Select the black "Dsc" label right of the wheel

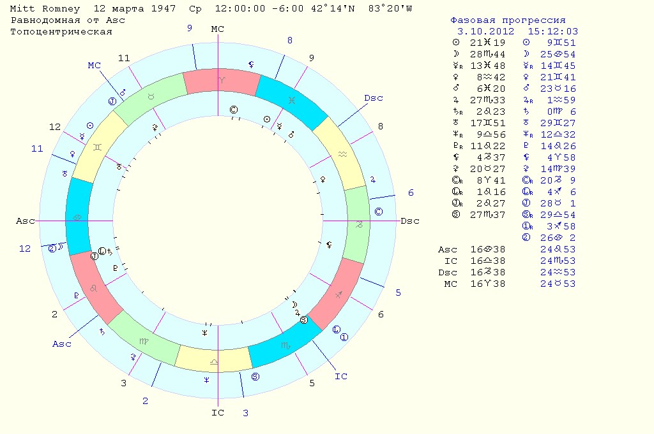tap(409, 221)
